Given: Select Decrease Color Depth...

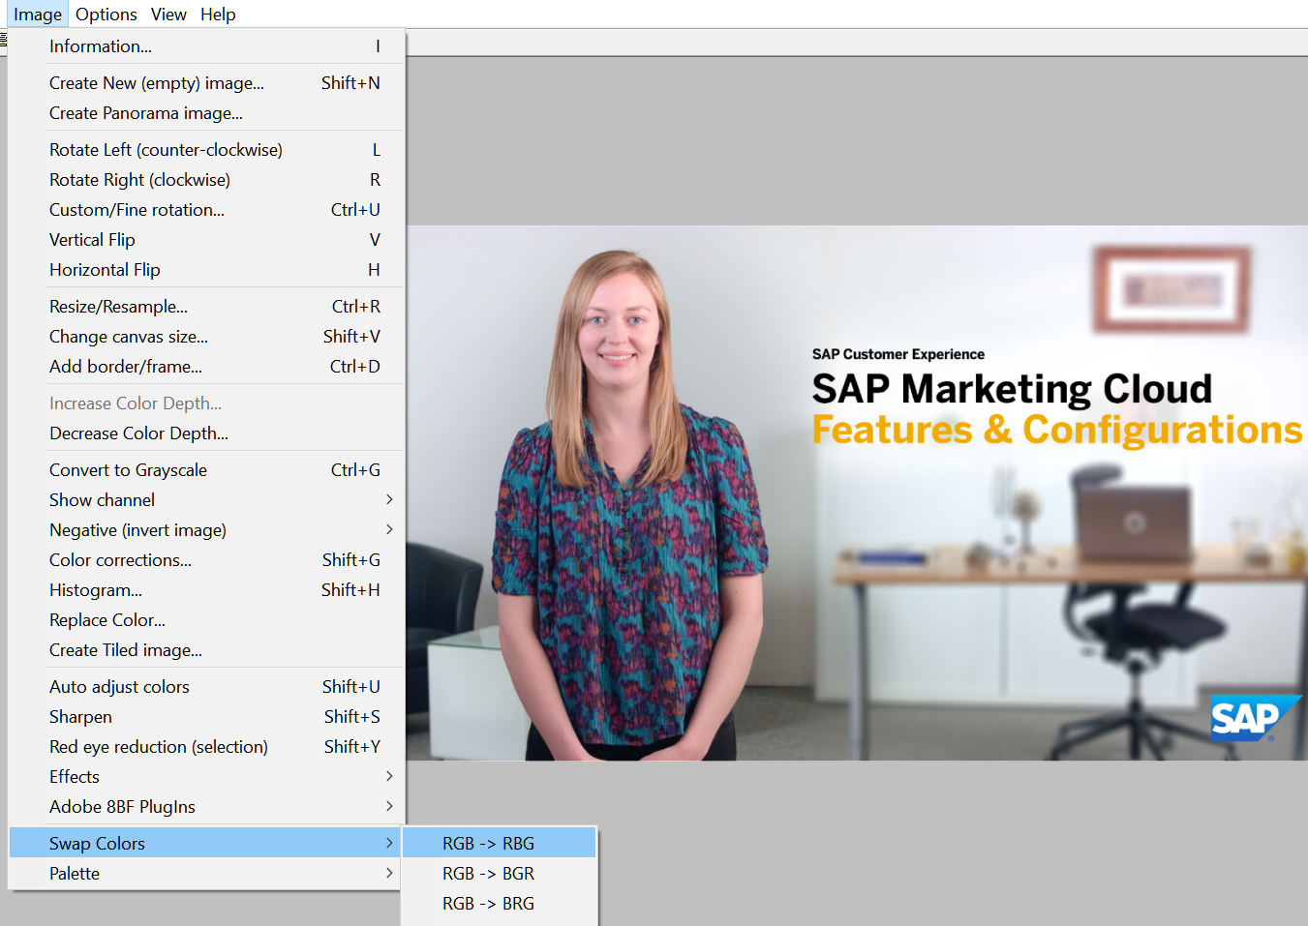Looking at the screenshot, I should pos(205,433).
